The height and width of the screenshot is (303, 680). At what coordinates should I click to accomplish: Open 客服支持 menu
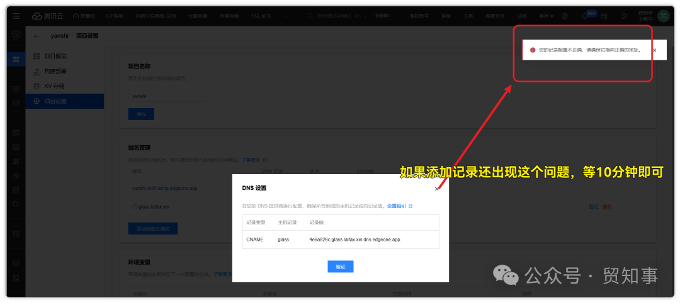(x=495, y=16)
